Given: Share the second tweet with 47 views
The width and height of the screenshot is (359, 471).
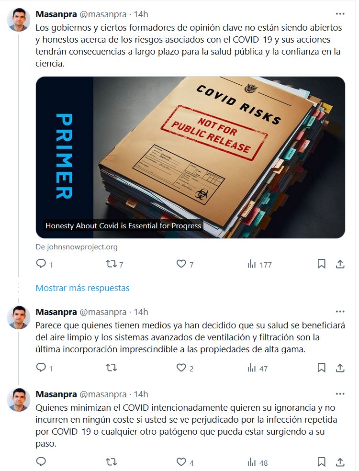Looking at the screenshot, I should point(340,368).
